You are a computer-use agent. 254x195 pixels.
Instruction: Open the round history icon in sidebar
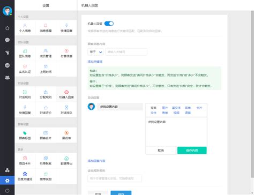7,65
